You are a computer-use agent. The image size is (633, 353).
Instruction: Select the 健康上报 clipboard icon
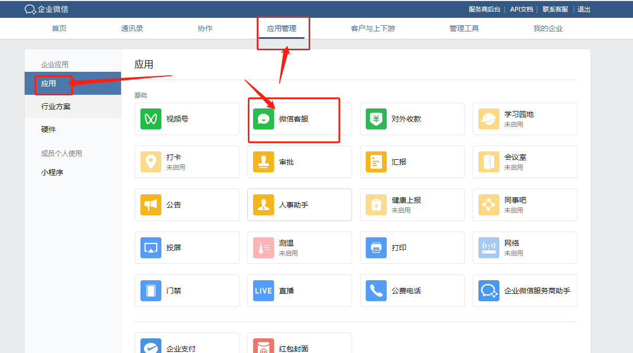pyautogui.click(x=376, y=205)
